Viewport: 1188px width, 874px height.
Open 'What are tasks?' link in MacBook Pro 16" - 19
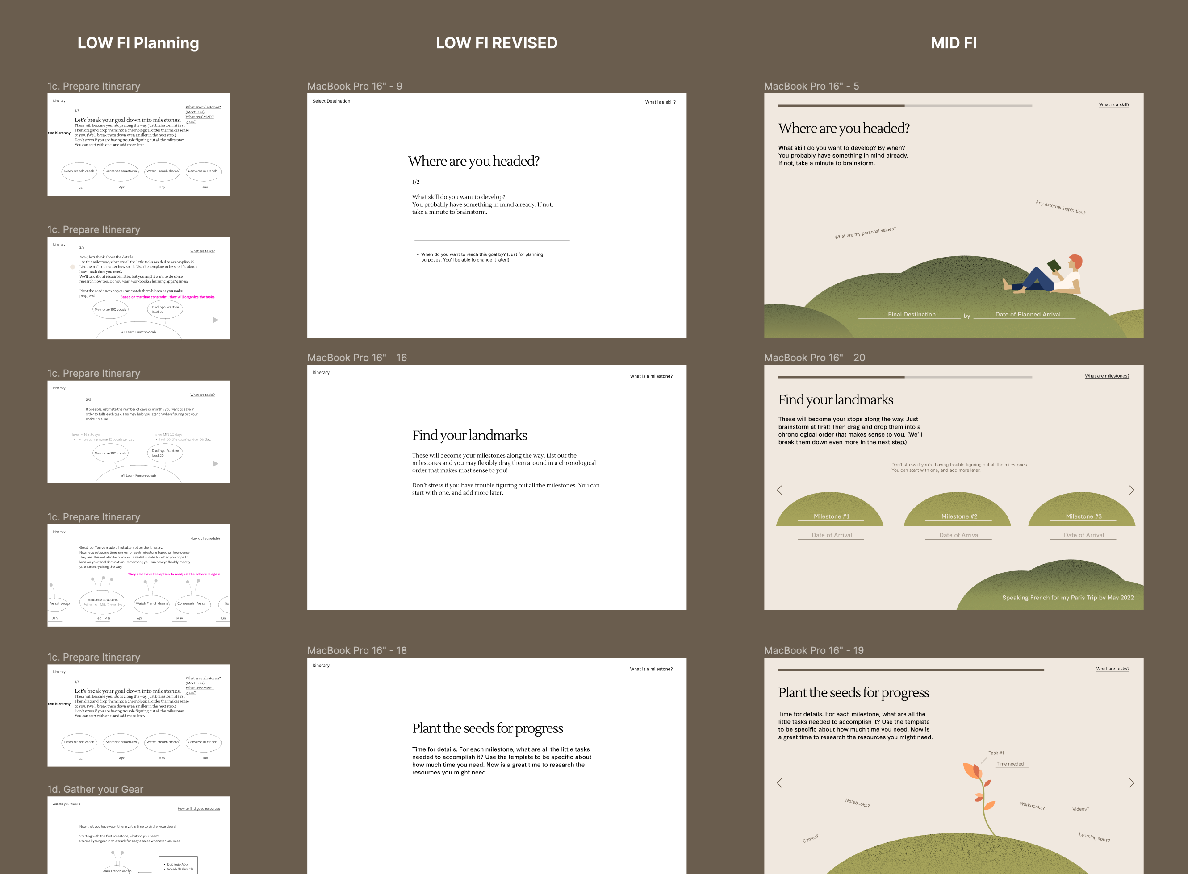coord(1112,669)
